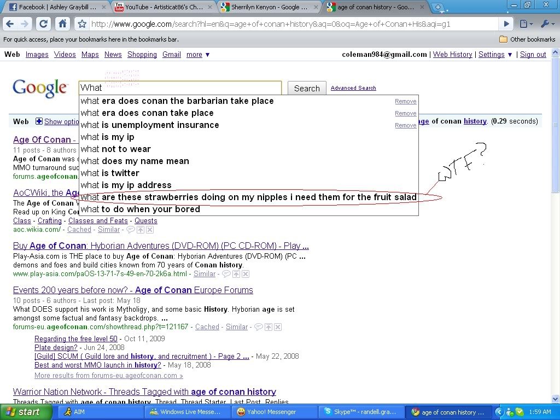Open Shopping link
This screenshot has width=560, height=420.
[142, 54]
